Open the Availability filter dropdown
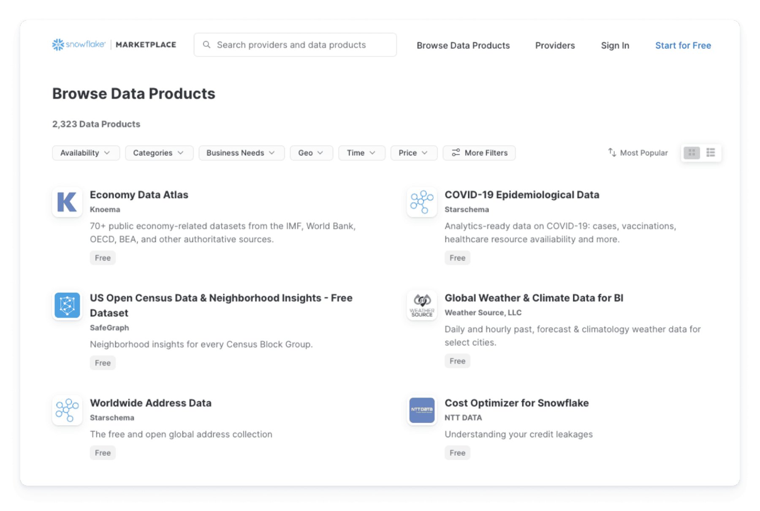 pyautogui.click(x=86, y=153)
